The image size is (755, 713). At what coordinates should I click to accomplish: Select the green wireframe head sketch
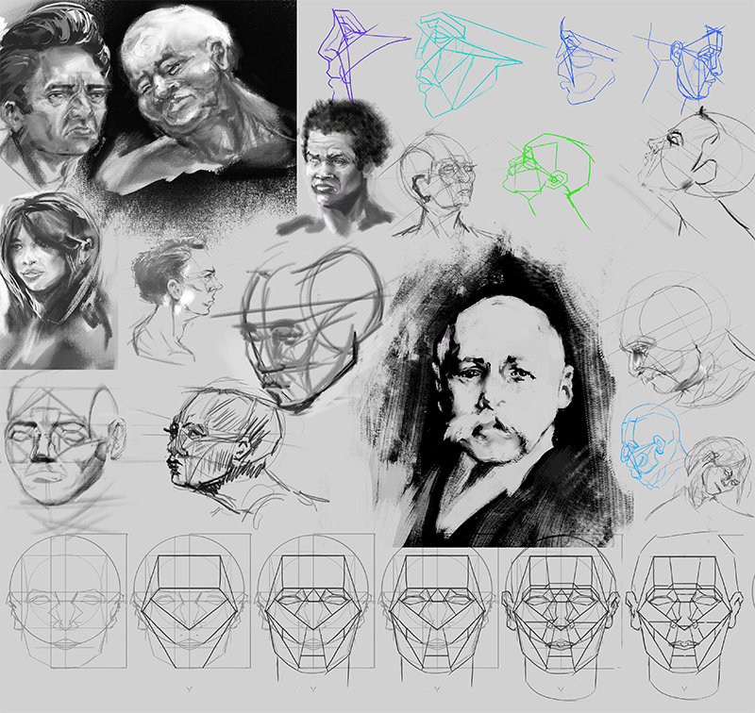(549, 180)
